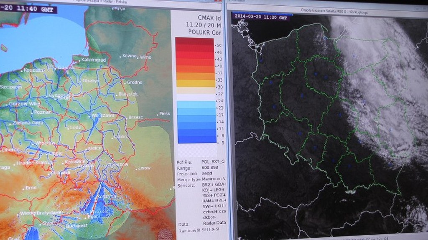Click the satellite timestamp 2014-03-20 11:30 GMT
The width and height of the screenshot is (428, 240).
point(261,17)
